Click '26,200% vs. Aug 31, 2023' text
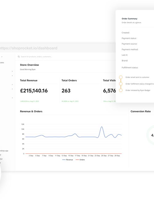The width and height of the screenshot is (154, 200). coord(70,101)
